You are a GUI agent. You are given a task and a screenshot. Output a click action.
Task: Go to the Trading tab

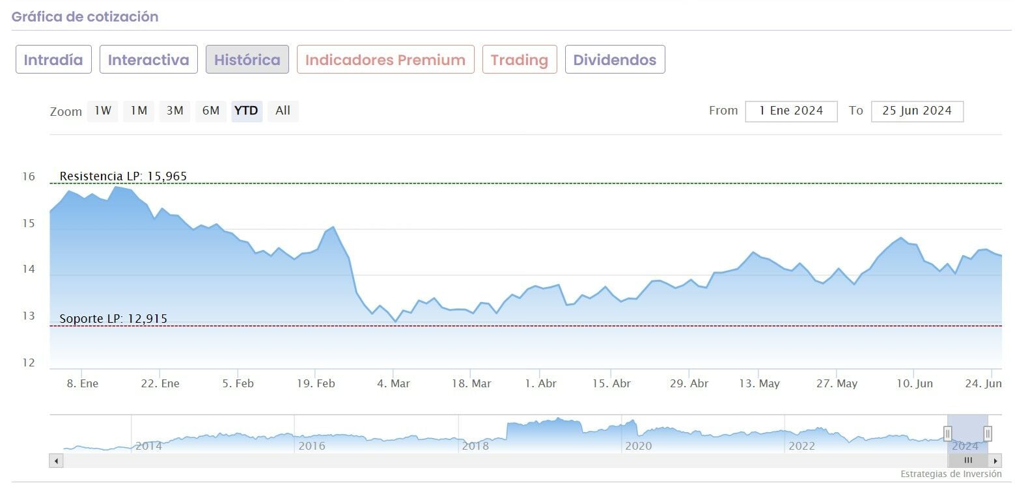(520, 60)
